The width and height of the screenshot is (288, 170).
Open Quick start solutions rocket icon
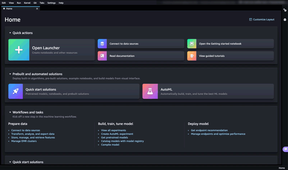15,91
